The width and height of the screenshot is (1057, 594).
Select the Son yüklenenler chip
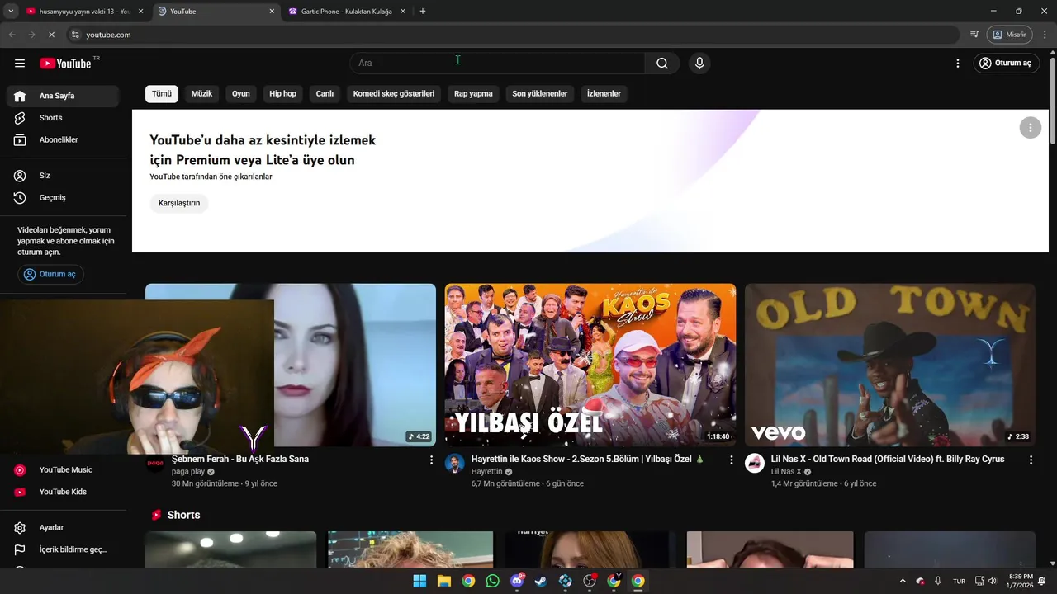click(540, 93)
